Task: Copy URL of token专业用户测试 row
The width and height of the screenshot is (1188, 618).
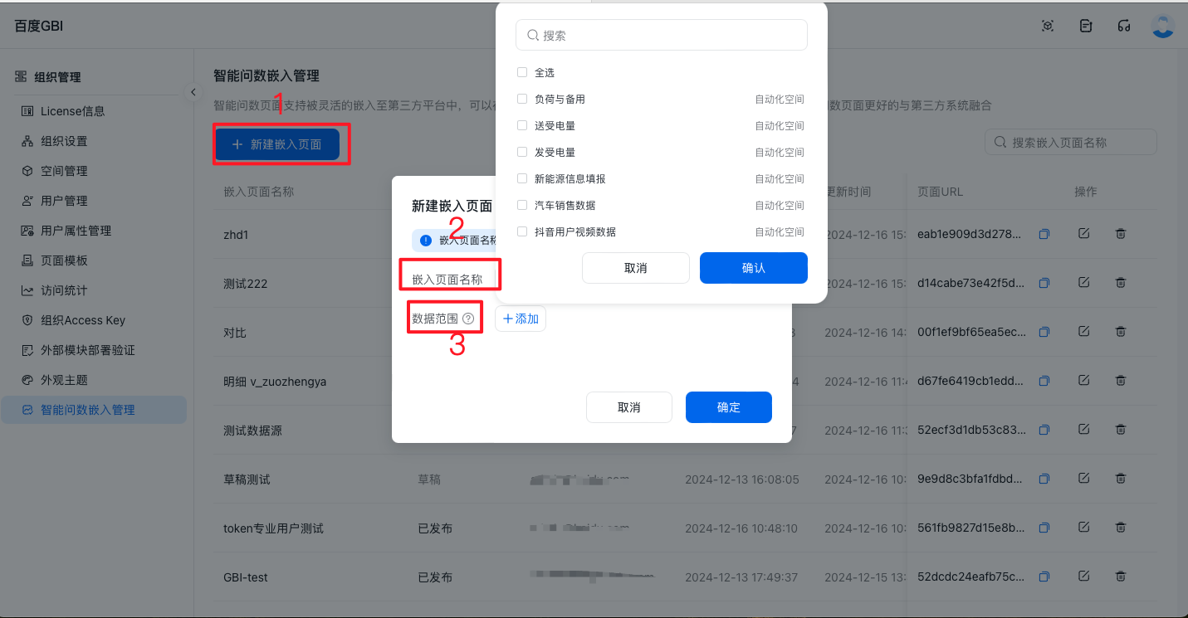Action: [x=1045, y=528]
